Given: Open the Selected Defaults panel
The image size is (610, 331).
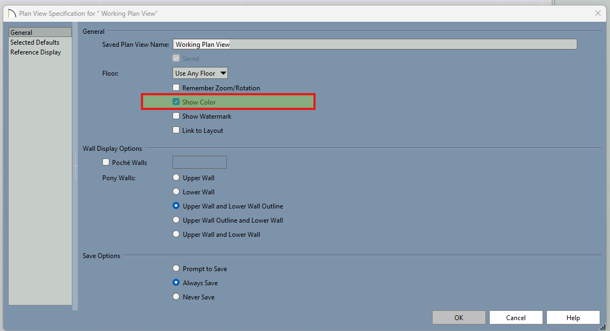Looking at the screenshot, I should pyautogui.click(x=35, y=42).
